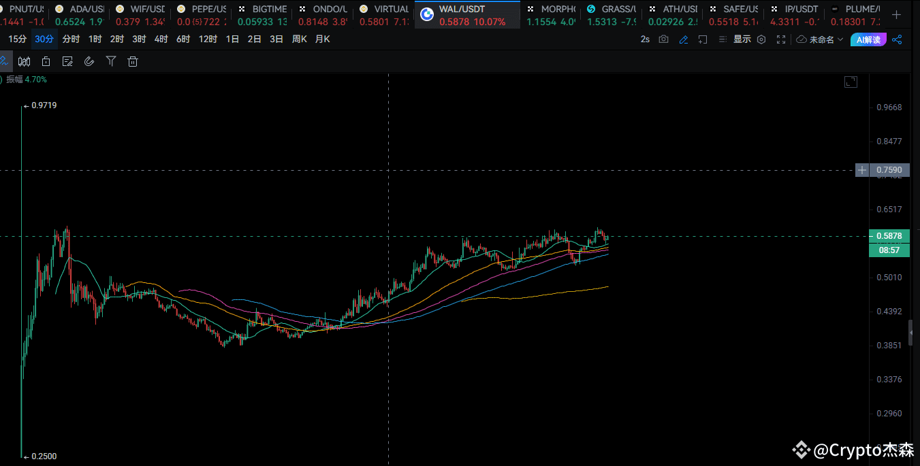Click the 显示 display button
920x466 pixels.
click(x=742, y=39)
